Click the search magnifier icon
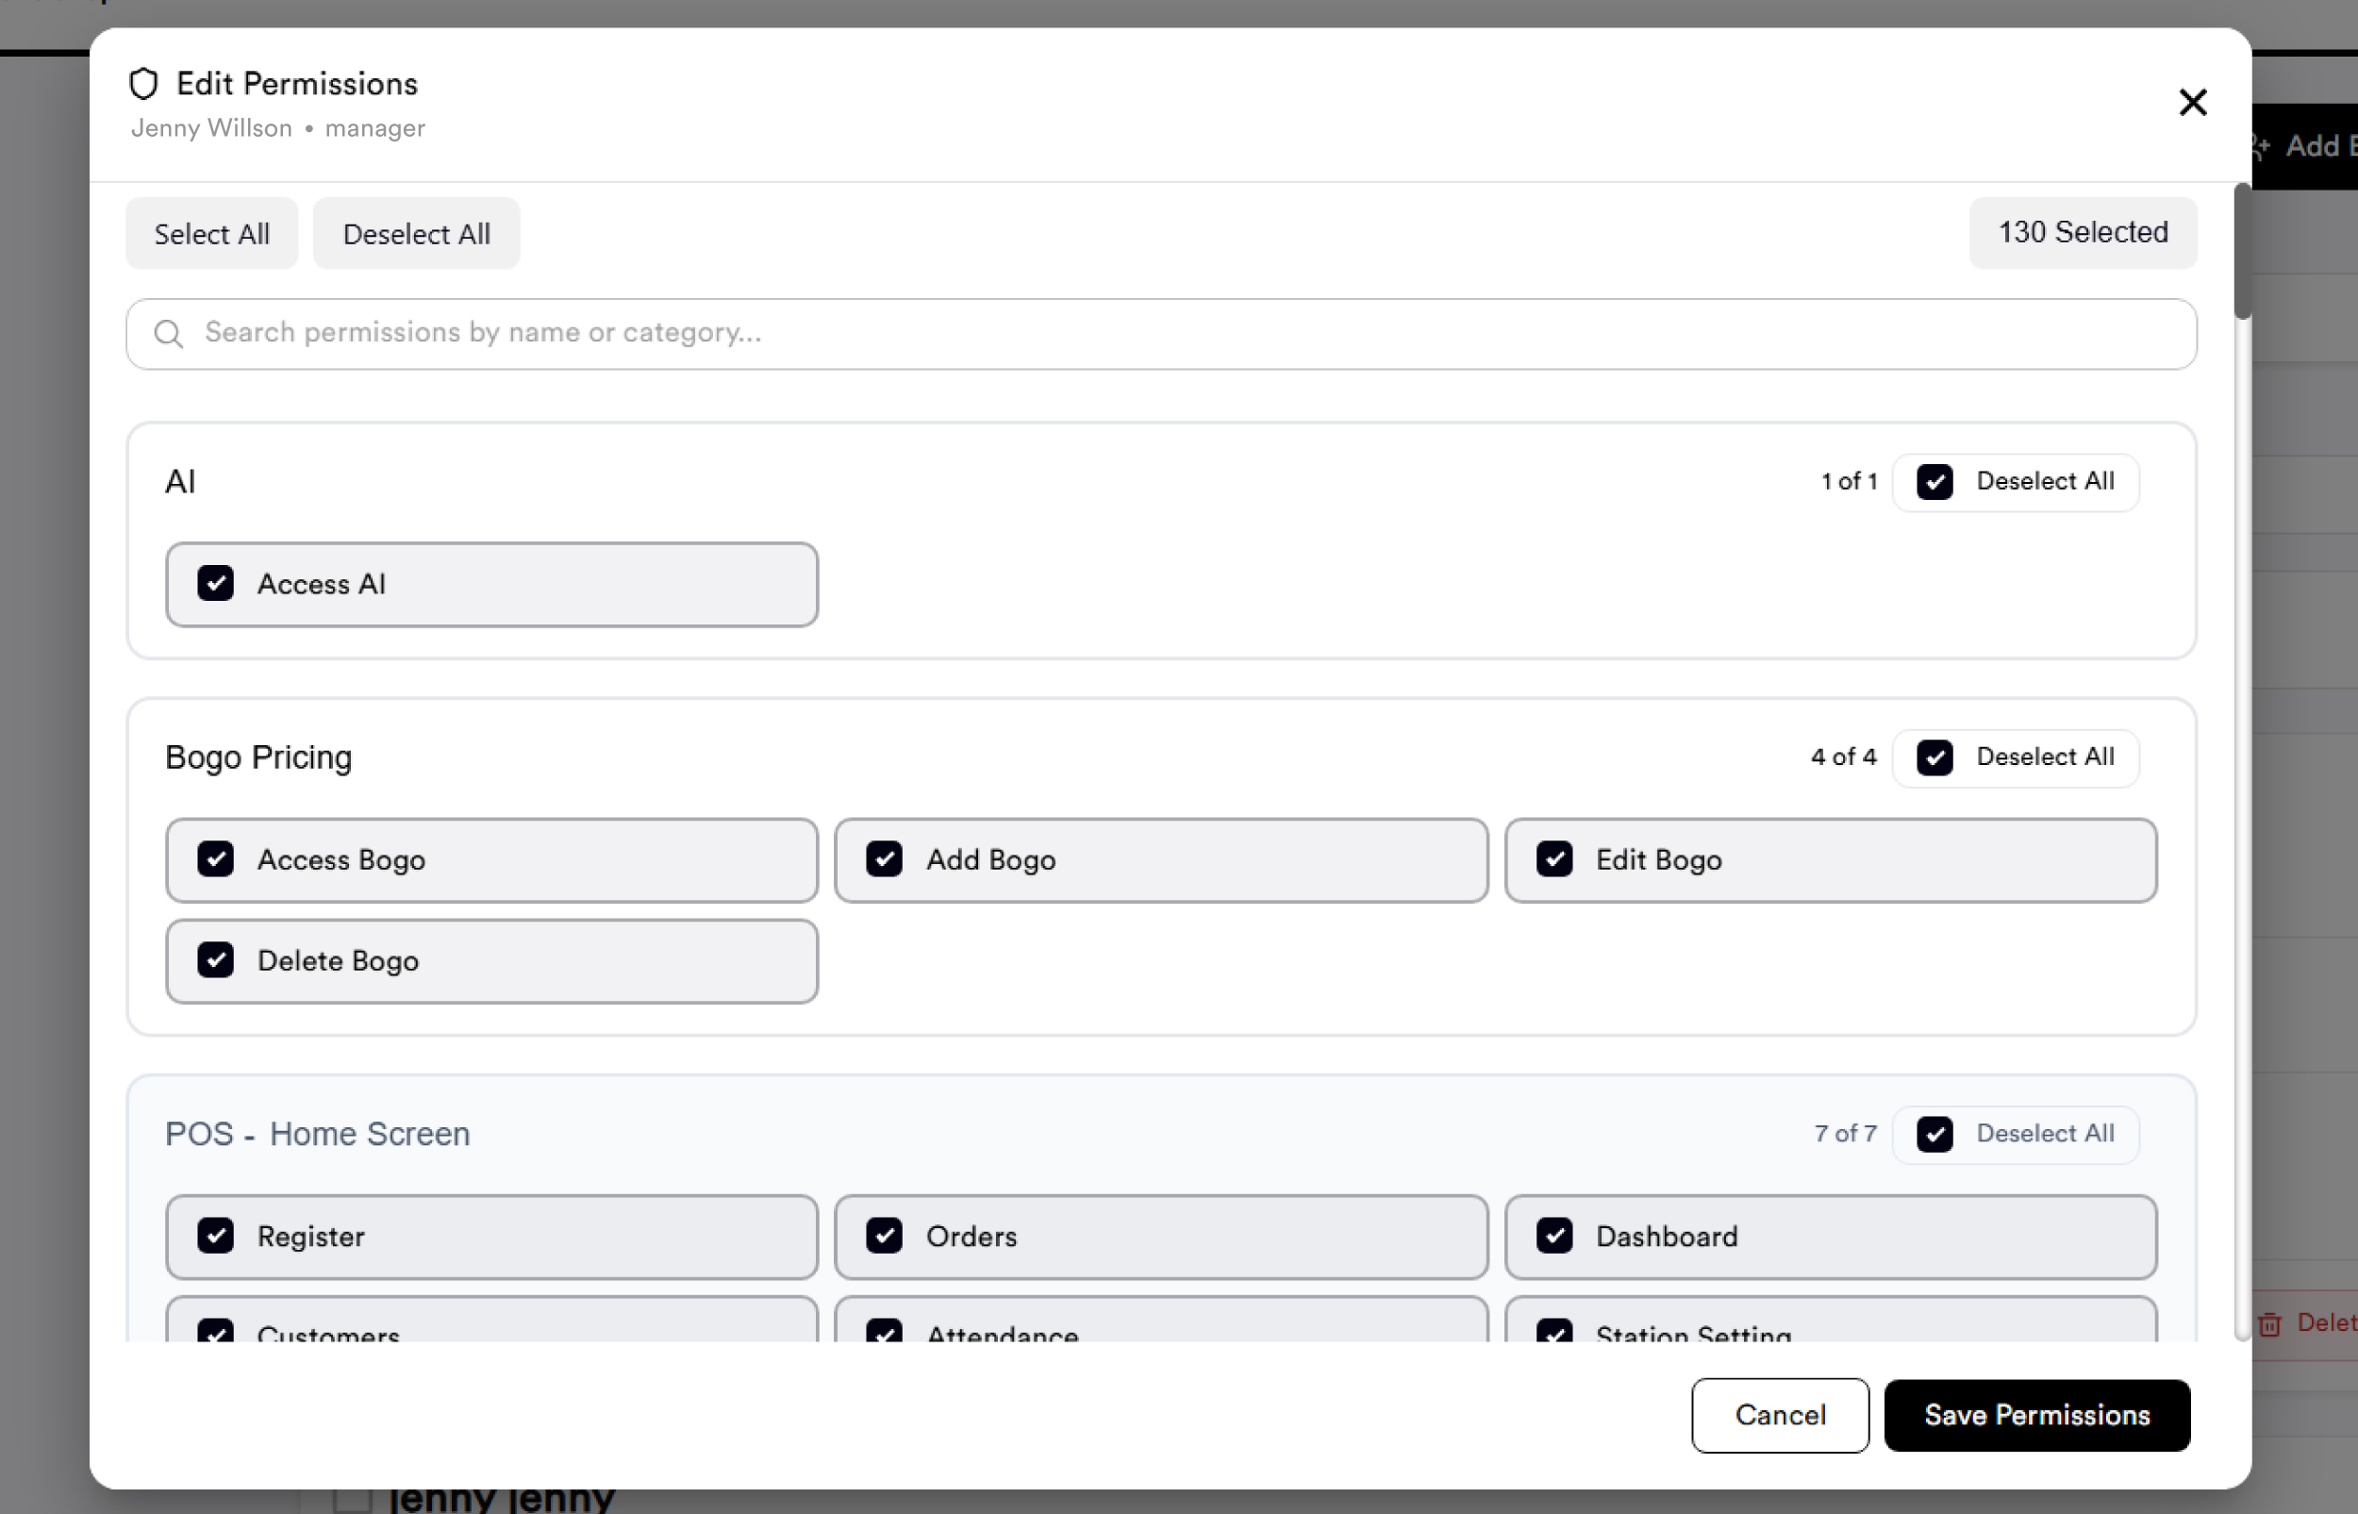2358x1514 pixels. 168,334
